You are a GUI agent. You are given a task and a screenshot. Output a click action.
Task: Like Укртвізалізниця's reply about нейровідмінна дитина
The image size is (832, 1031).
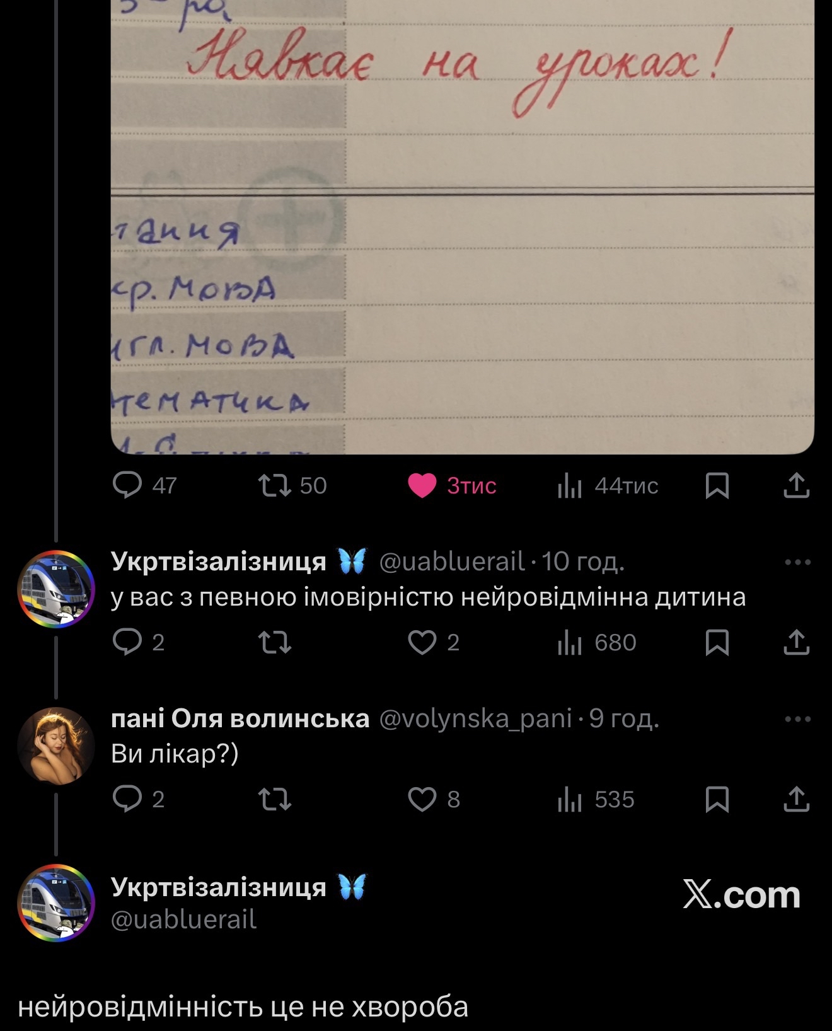[x=434, y=642]
